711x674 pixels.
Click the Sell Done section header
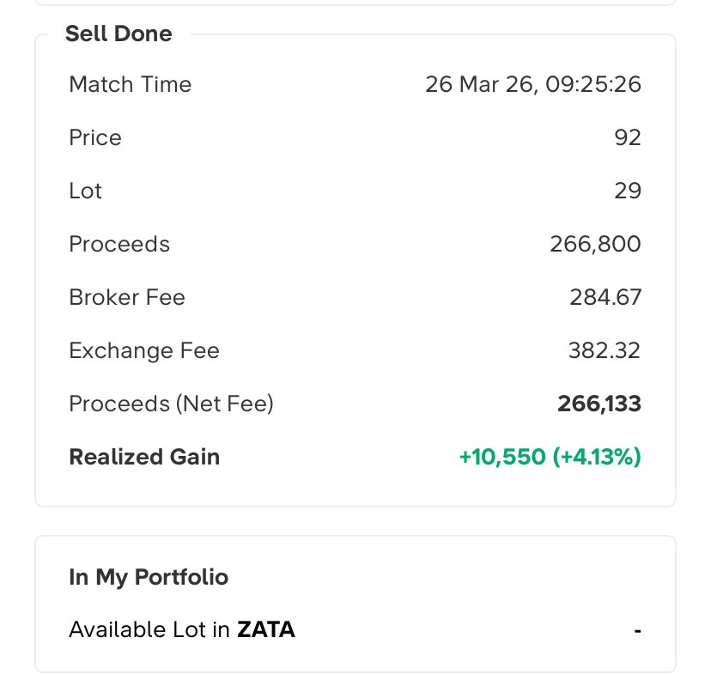click(x=118, y=33)
